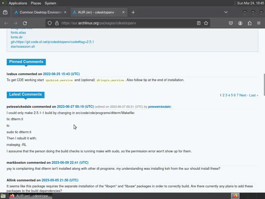This screenshot has height=199, width=265.
Task: Click the show desktop icon in bottom panel
Action: point(3,196)
